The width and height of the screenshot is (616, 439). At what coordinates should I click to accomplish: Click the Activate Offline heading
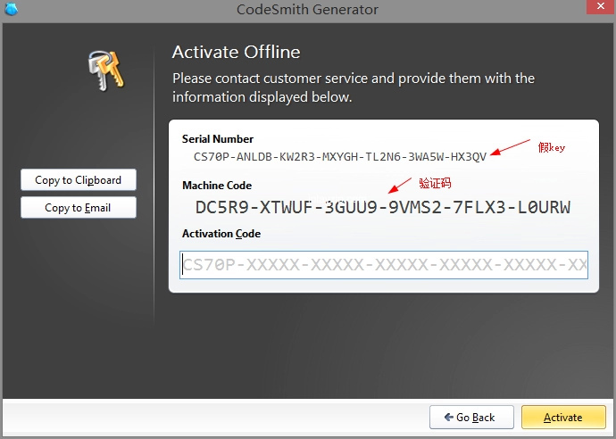(x=236, y=52)
